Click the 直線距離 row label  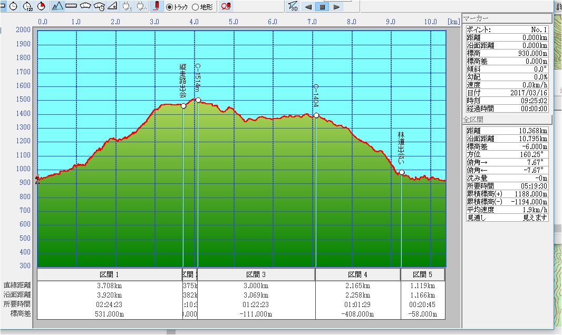17,285
